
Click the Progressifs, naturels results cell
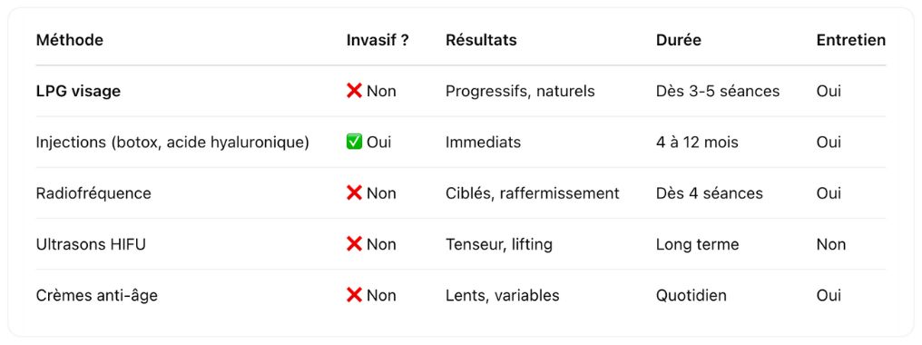pos(520,92)
